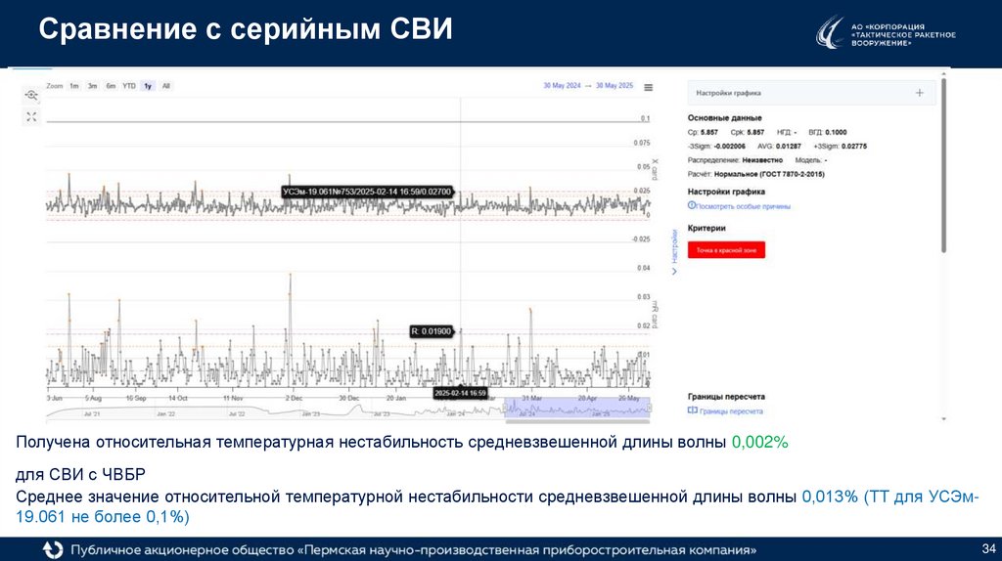This screenshot has height=561, width=1002.
Task: Click the navigator's left range handle
Action: 506,409
